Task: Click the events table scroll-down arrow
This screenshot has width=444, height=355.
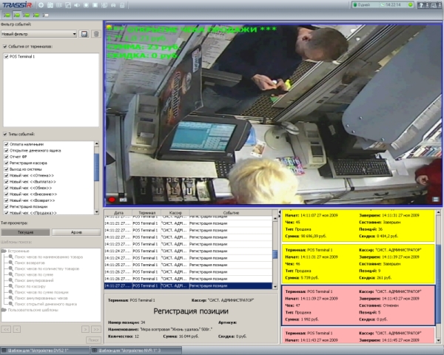Action: pos(275,286)
